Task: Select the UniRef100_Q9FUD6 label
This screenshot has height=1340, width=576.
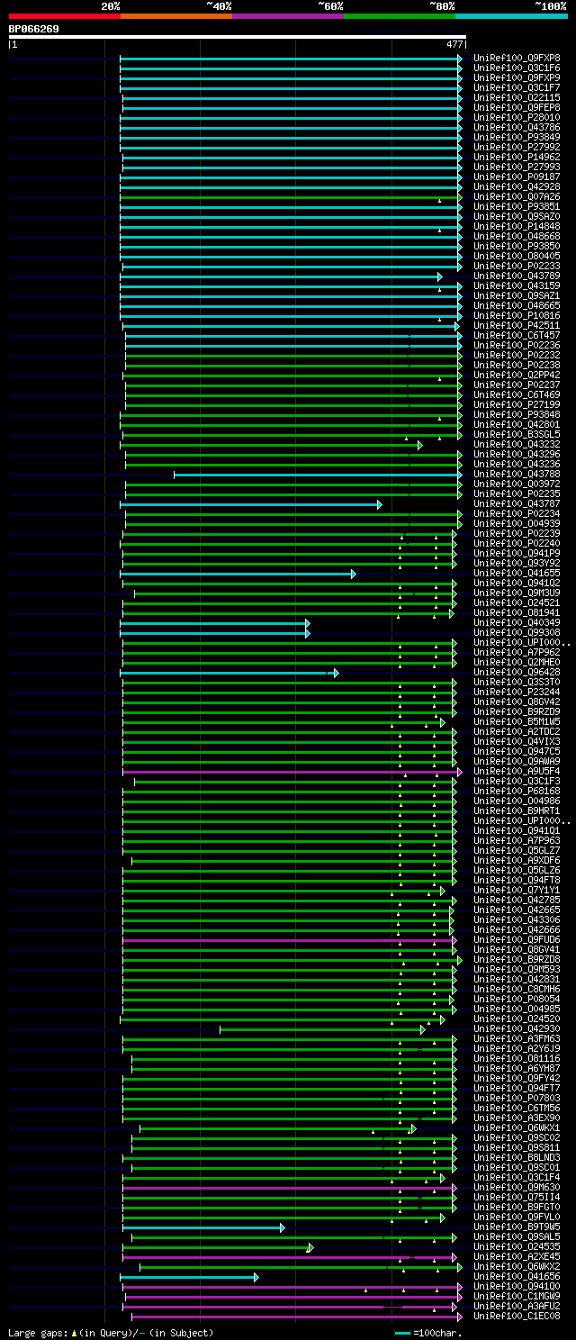Action: click(517, 940)
